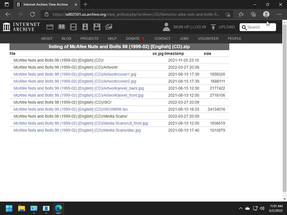Open the Images icon in the header
The width and height of the screenshot is (287, 215).
(x=109, y=27)
